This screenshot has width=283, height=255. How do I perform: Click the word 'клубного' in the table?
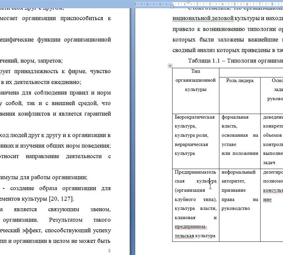pyautogui.click(x=185, y=199)
